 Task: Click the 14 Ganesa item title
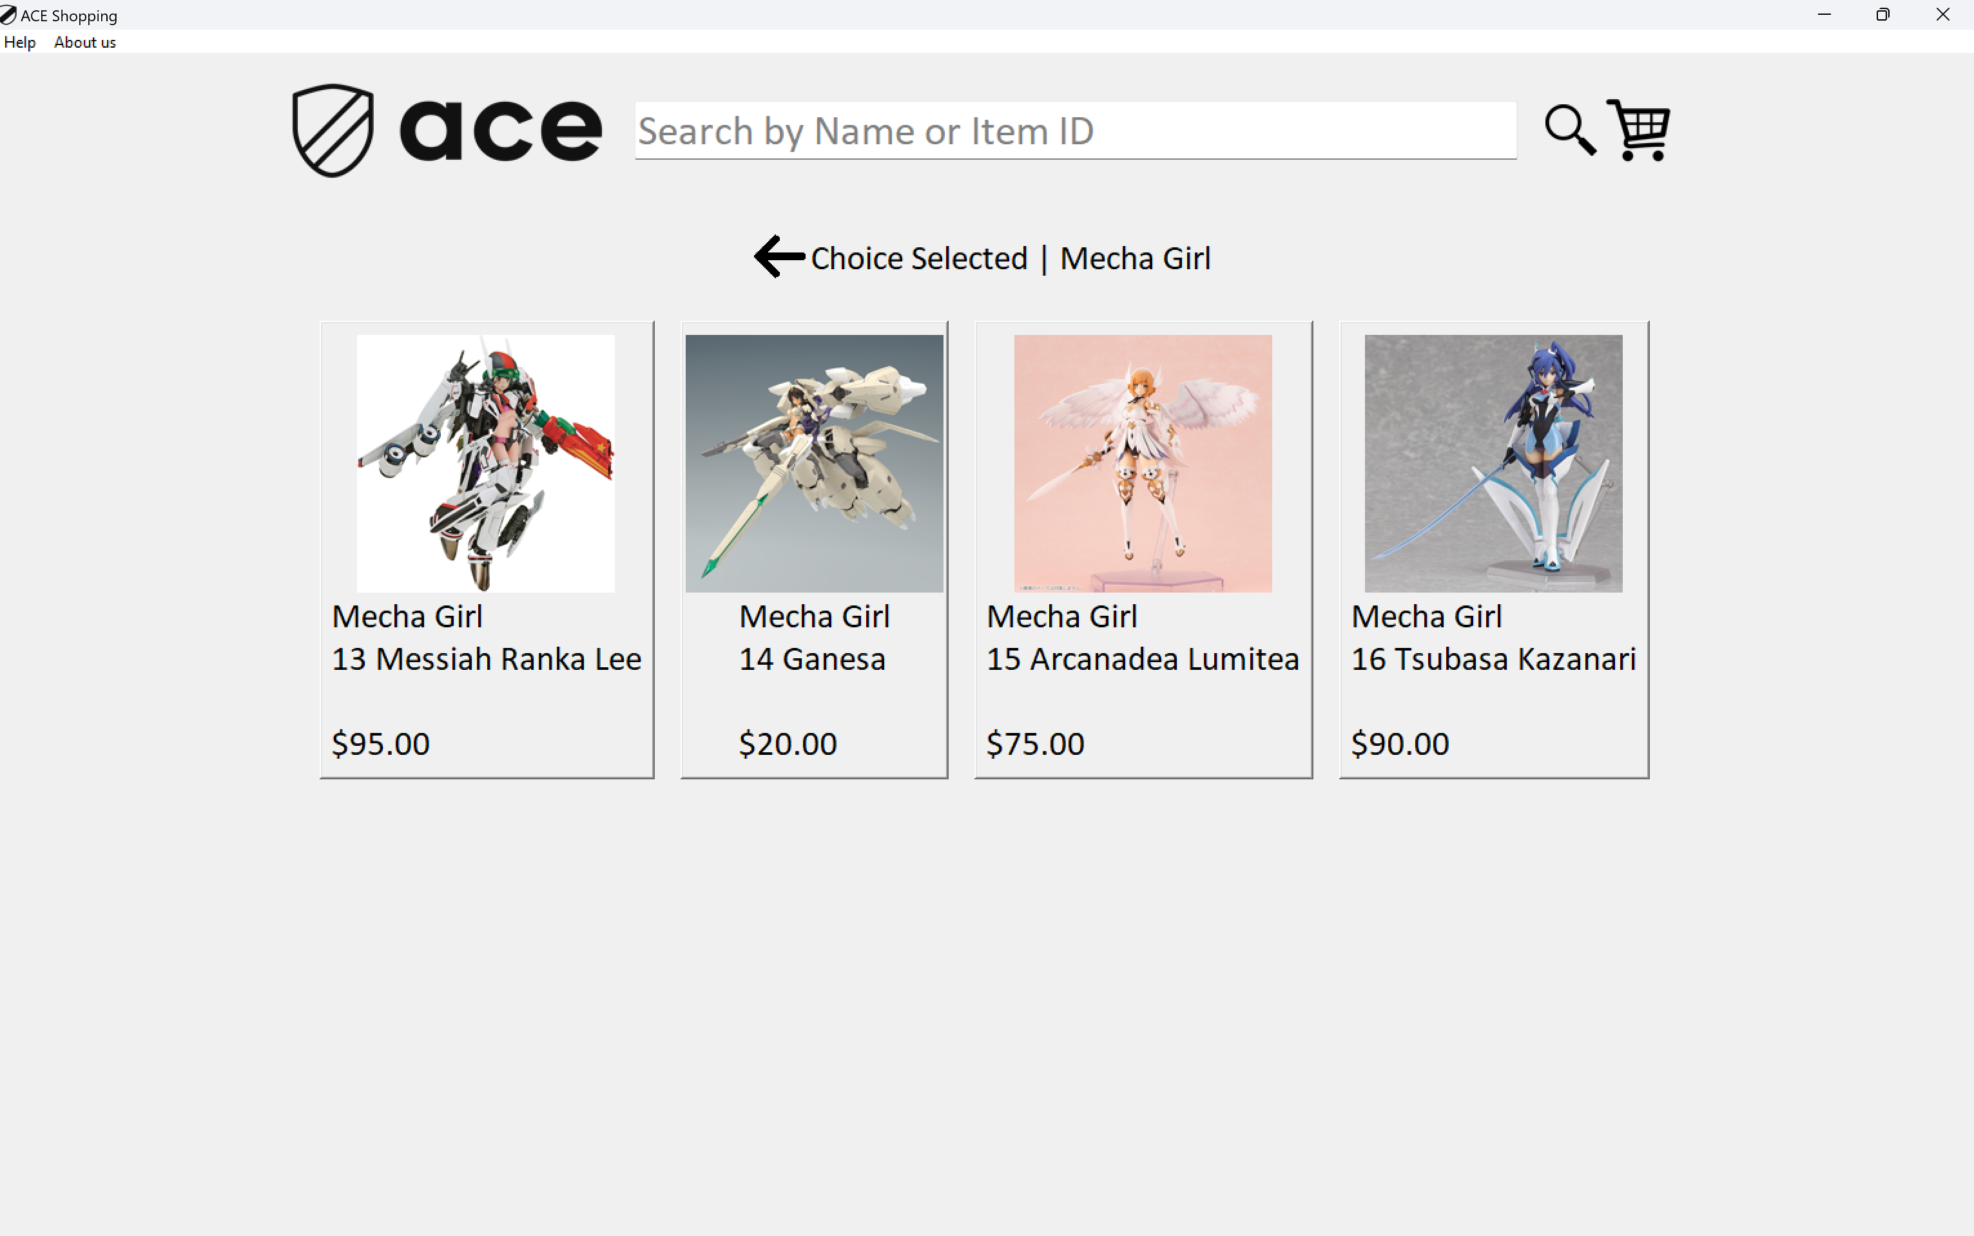click(x=812, y=659)
